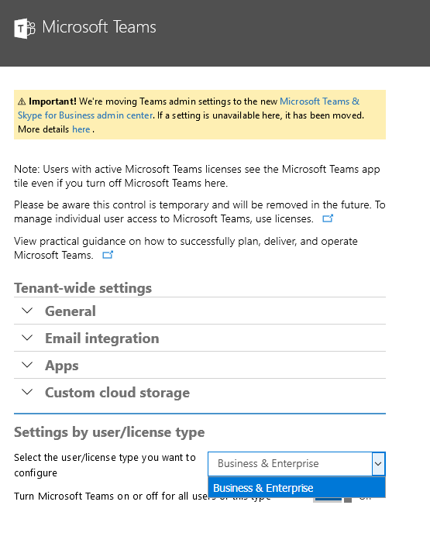This screenshot has width=430, height=536.
Task: Click the General section heading
Action: [71, 311]
